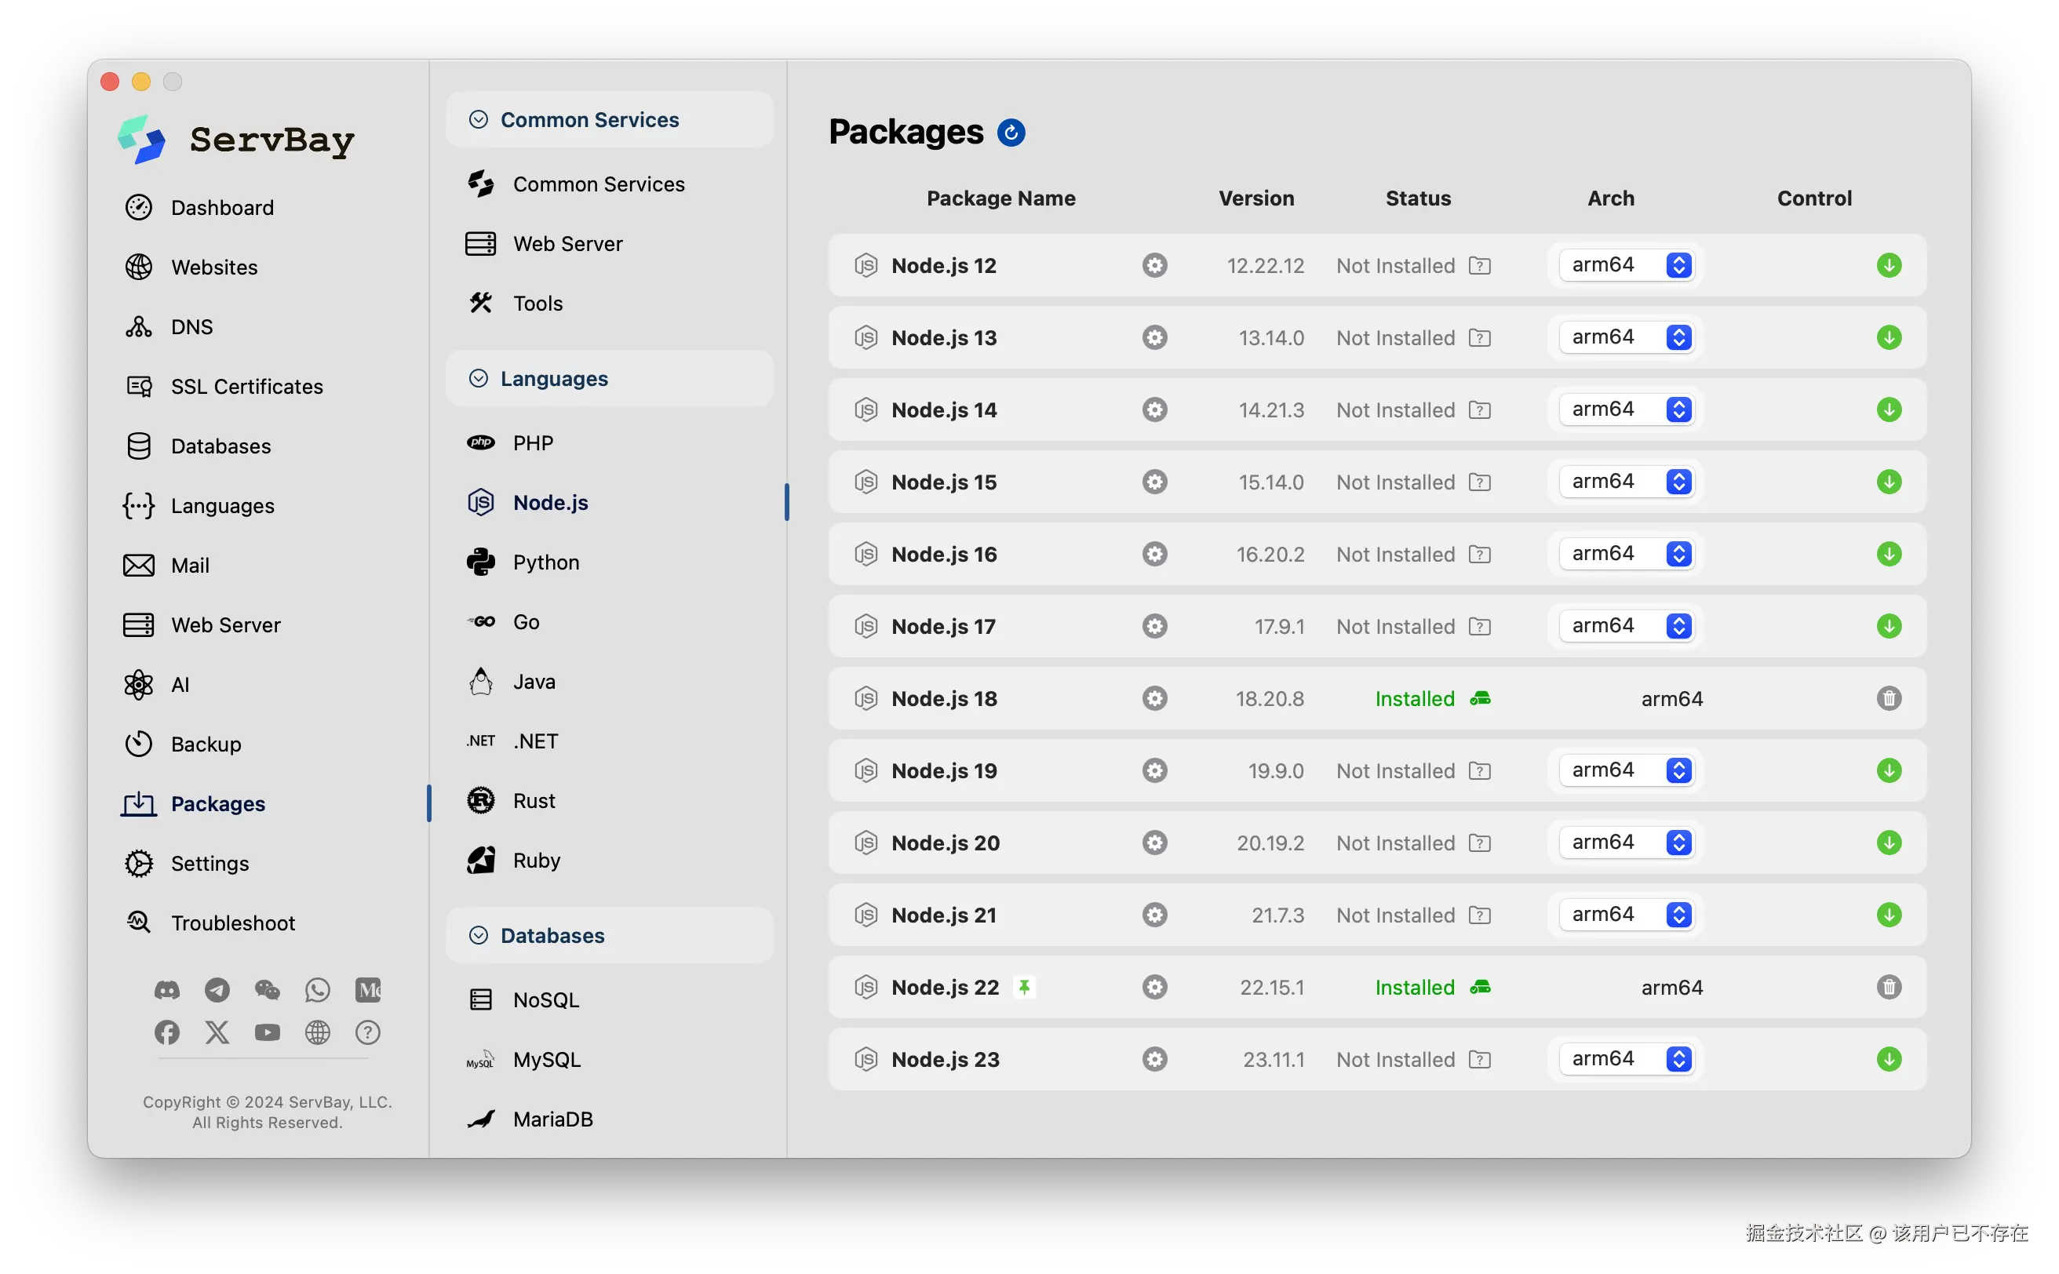Open the Discord community icon
Viewport: 2059px width, 1274px height.
click(167, 990)
